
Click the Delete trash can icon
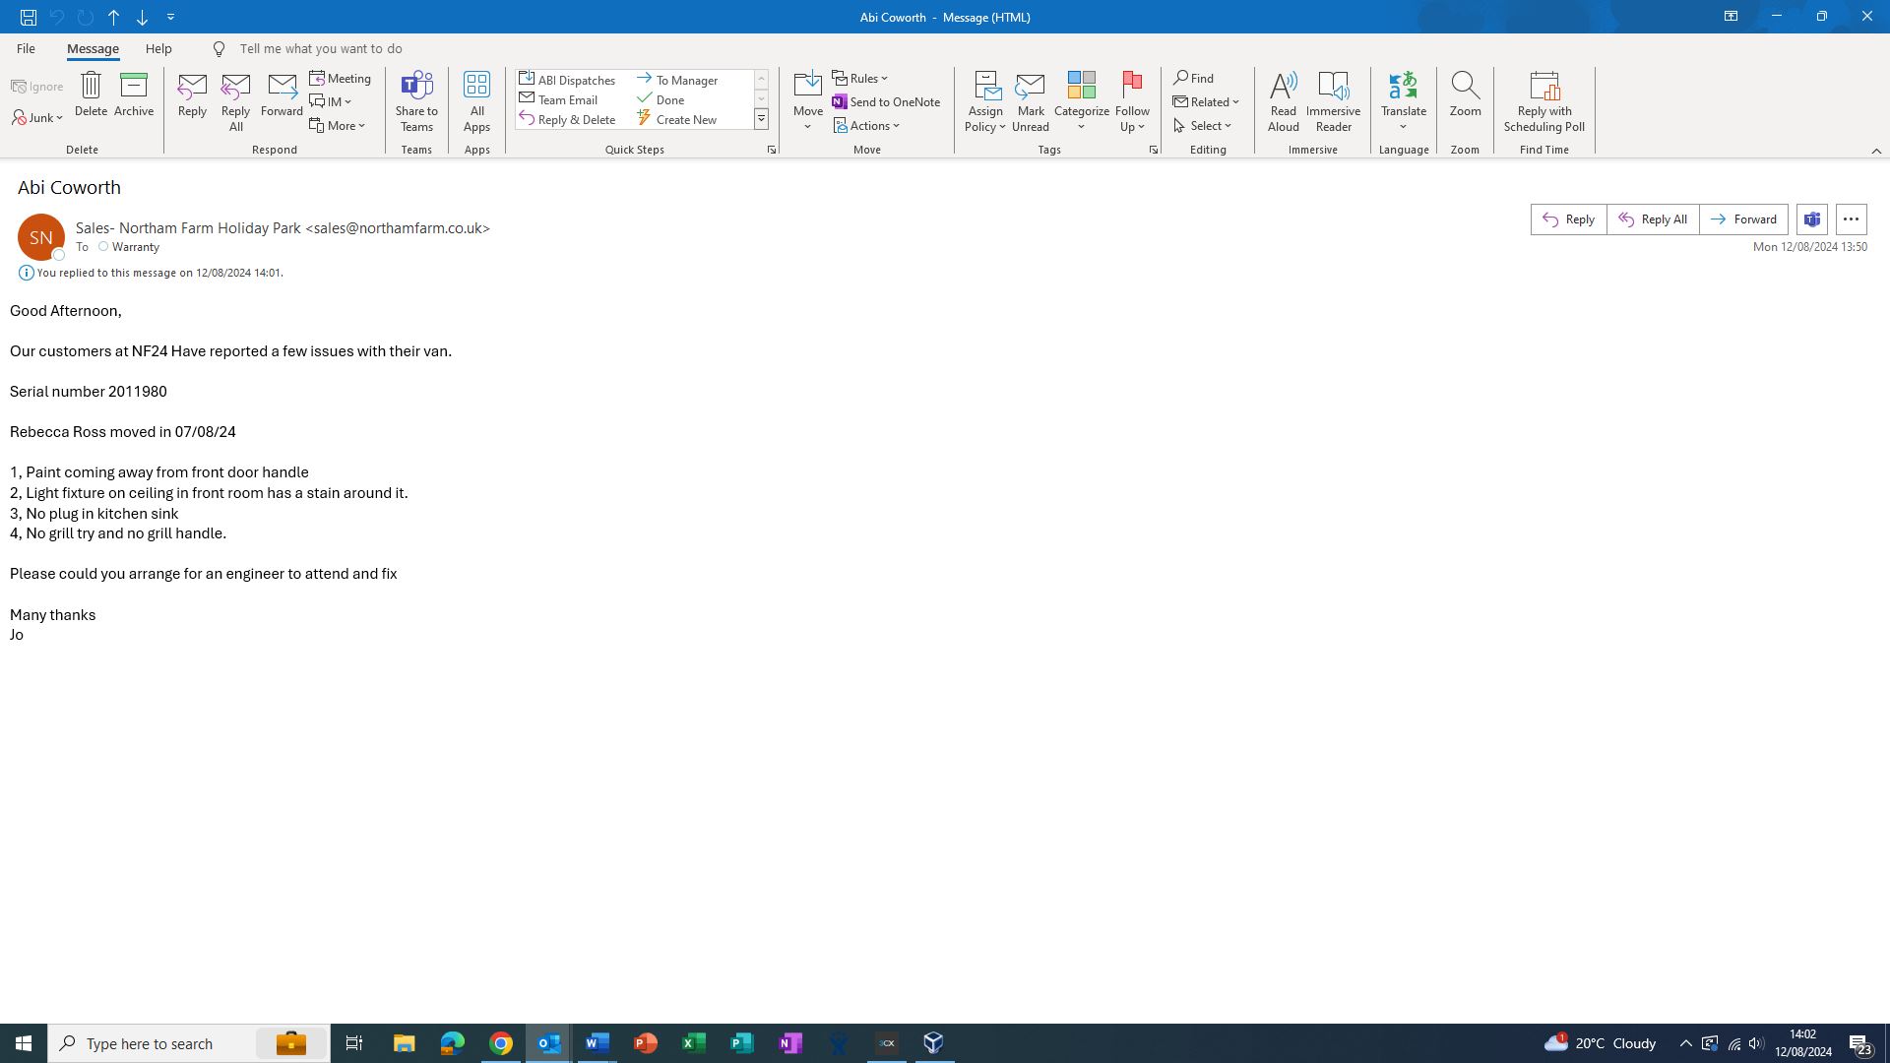pyautogui.click(x=91, y=86)
